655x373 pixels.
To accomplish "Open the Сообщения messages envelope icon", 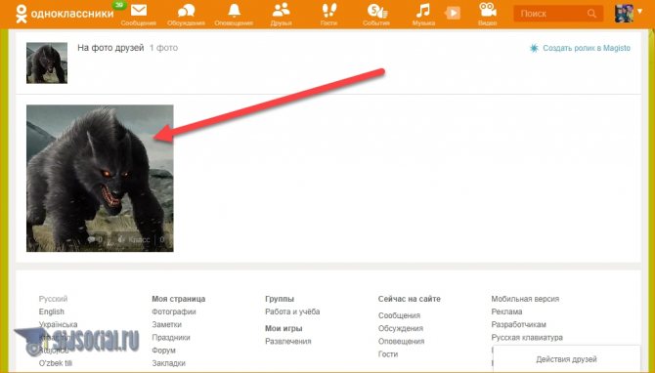I will pos(139,11).
